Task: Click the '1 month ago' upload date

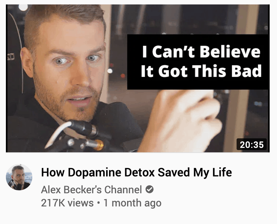Action: point(133,203)
